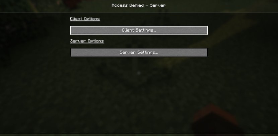Choose Client Settings under Client Options
Image resolution: width=278 pixels, height=136 pixels.
click(x=139, y=30)
